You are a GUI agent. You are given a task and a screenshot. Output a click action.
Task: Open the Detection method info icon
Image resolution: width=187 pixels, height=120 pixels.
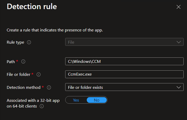point(49,88)
